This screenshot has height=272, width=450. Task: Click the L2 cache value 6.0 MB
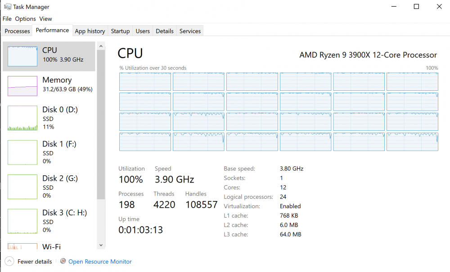point(289,225)
